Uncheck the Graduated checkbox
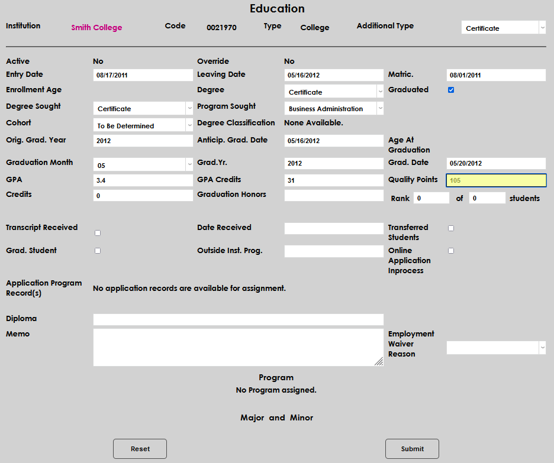554x463 pixels. click(x=451, y=90)
